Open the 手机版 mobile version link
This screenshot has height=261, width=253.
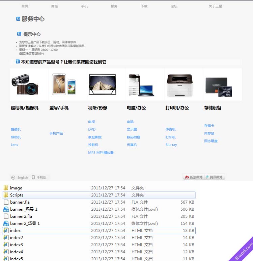41,177
